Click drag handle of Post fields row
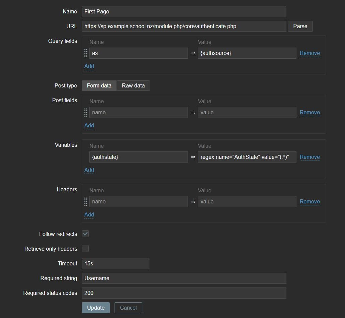The height and width of the screenshot is (318, 345). (86, 113)
